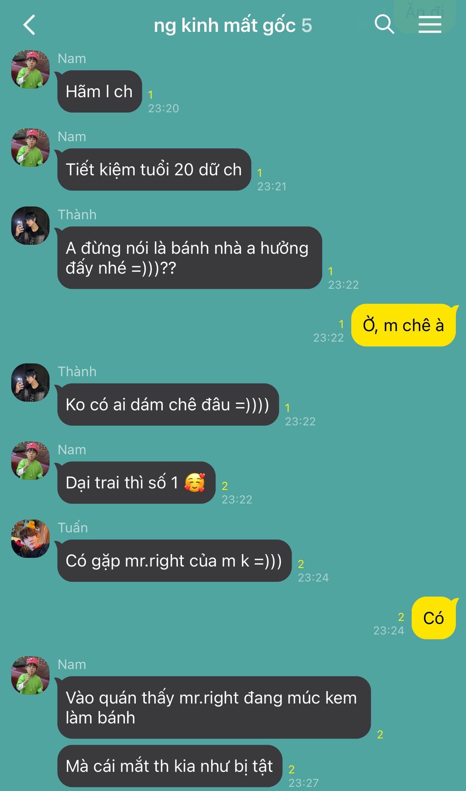Open chat search magnifier icon

pyautogui.click(x=384, y=24)
